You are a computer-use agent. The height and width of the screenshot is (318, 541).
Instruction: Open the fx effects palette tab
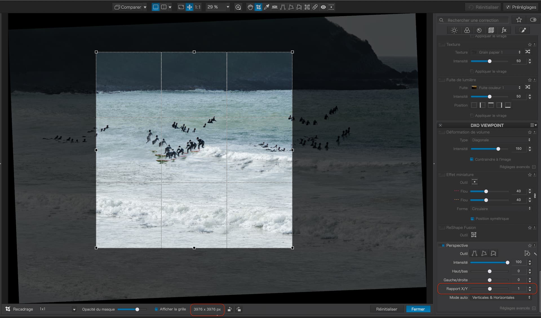tap(504, 30)
